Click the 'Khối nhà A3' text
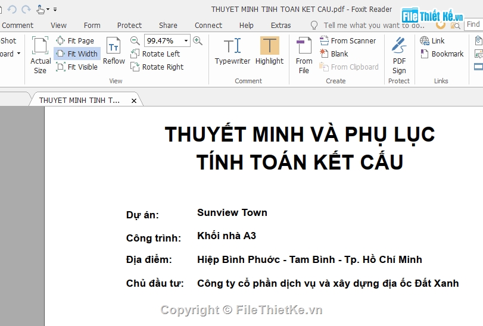Screen dimensions: 483x326 226,236
